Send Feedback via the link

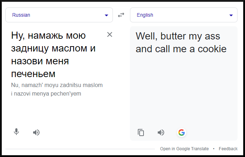(228, 149)
